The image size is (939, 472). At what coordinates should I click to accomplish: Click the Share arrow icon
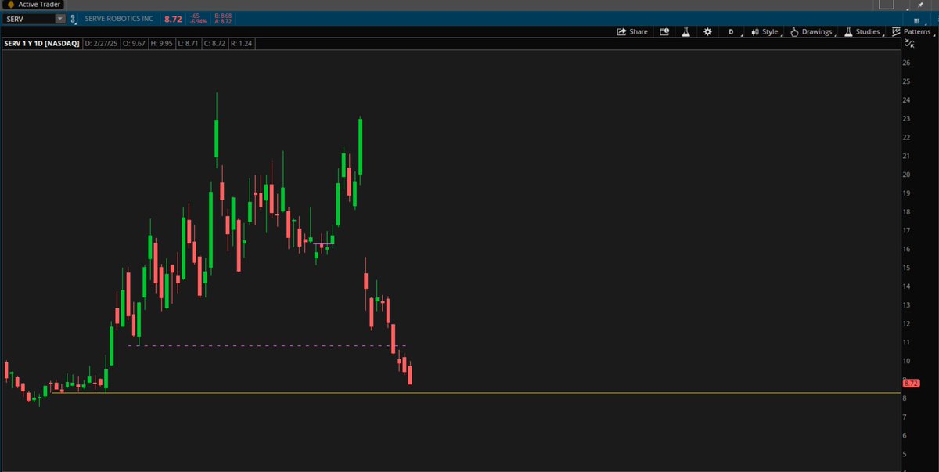[621, 32]
